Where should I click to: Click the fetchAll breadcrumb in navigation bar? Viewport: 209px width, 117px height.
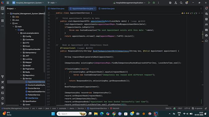[115, 108]
